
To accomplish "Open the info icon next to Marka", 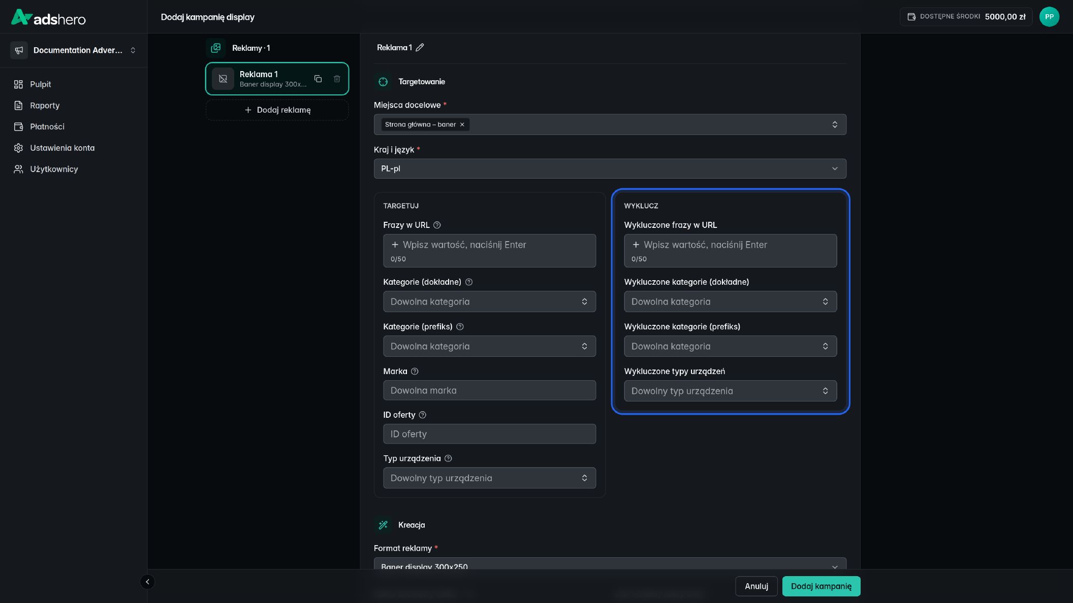I will [x=415, y=371].
